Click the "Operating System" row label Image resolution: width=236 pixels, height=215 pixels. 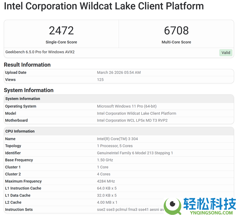[20, 106]
